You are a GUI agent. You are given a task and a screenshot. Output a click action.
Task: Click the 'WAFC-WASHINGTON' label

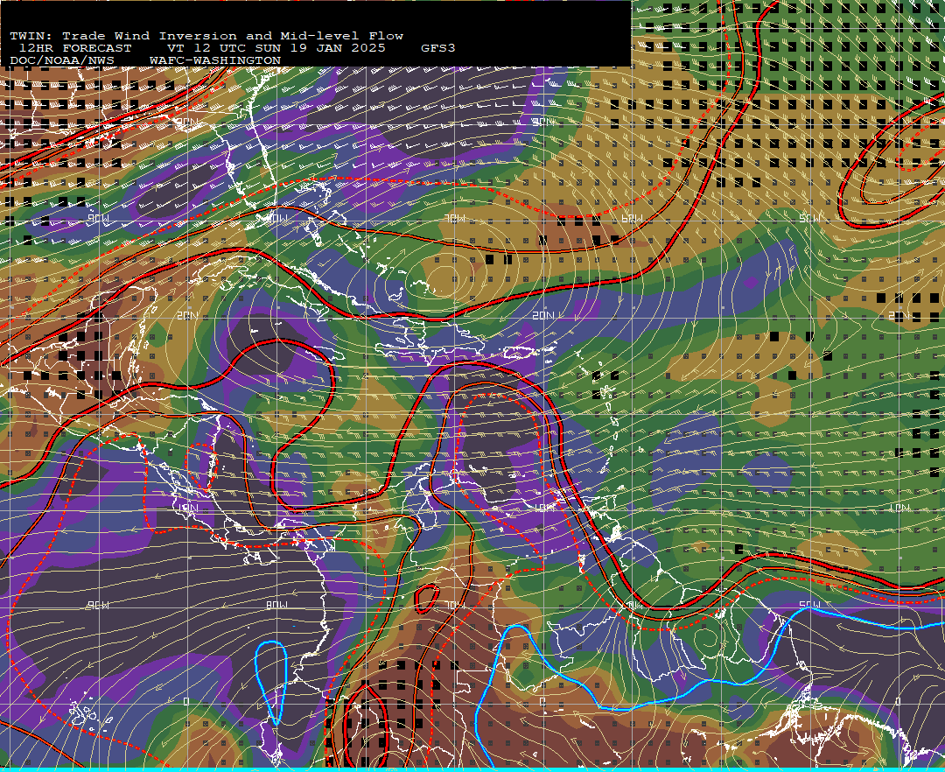tap(215, 61)
